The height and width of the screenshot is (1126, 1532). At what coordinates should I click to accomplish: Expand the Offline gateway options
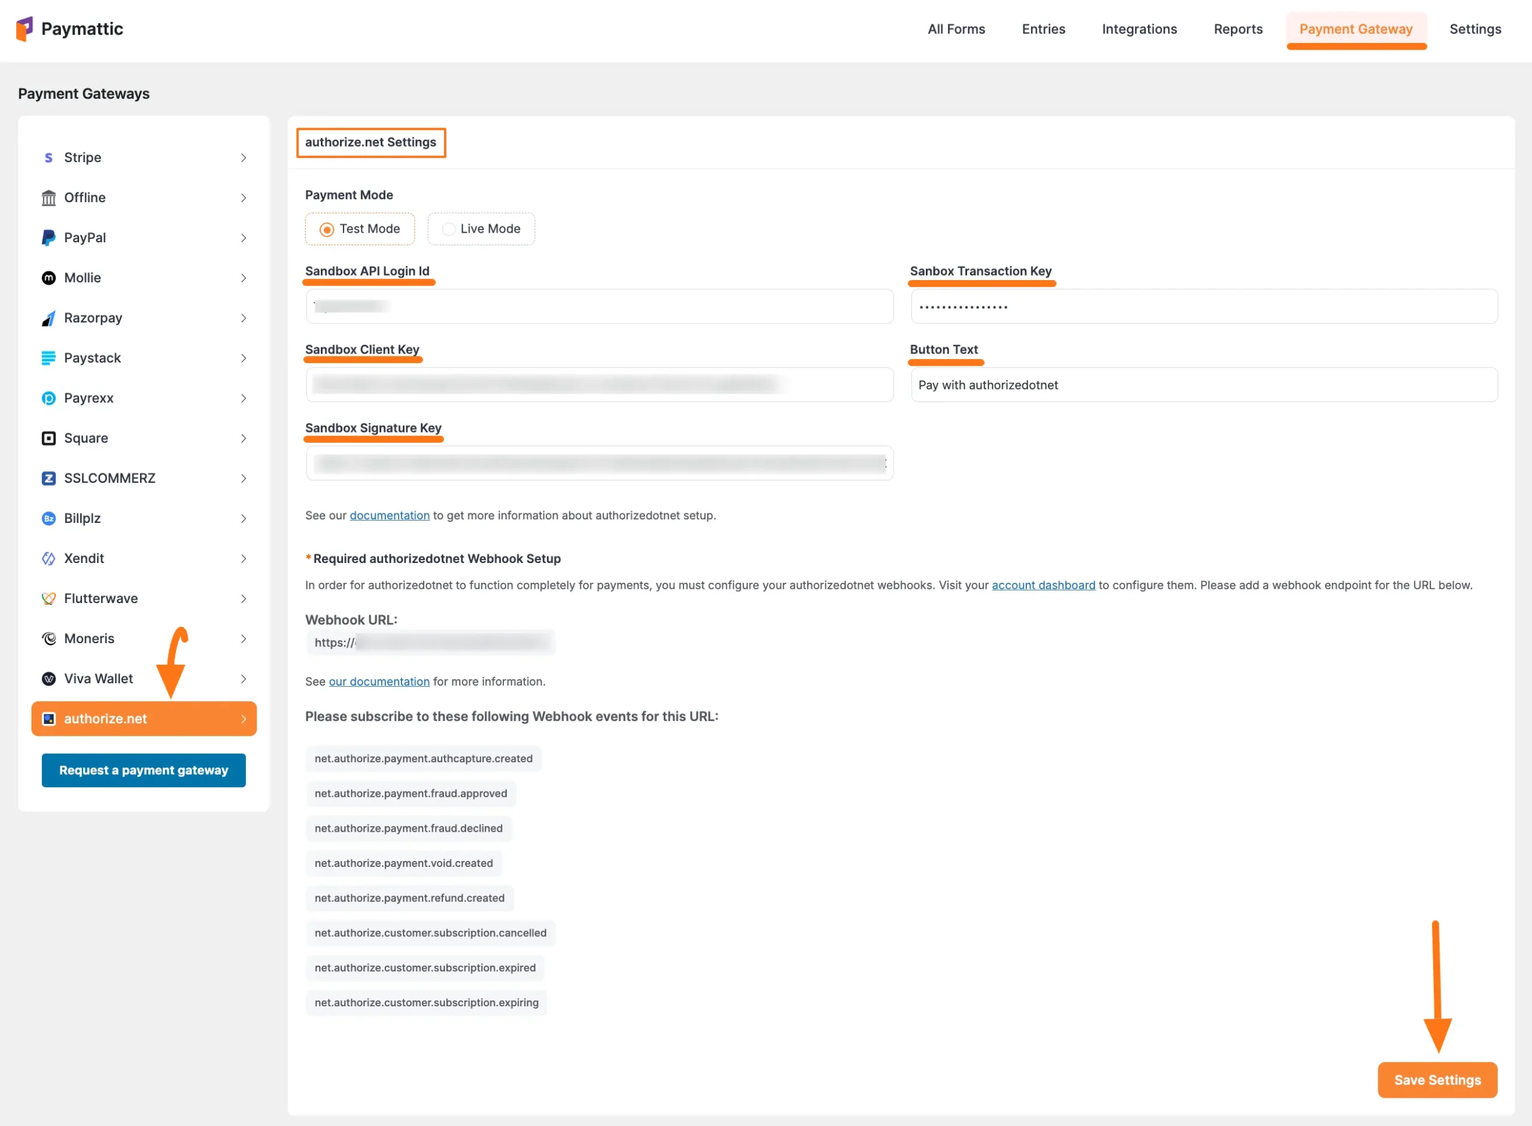tap(84, 197)
